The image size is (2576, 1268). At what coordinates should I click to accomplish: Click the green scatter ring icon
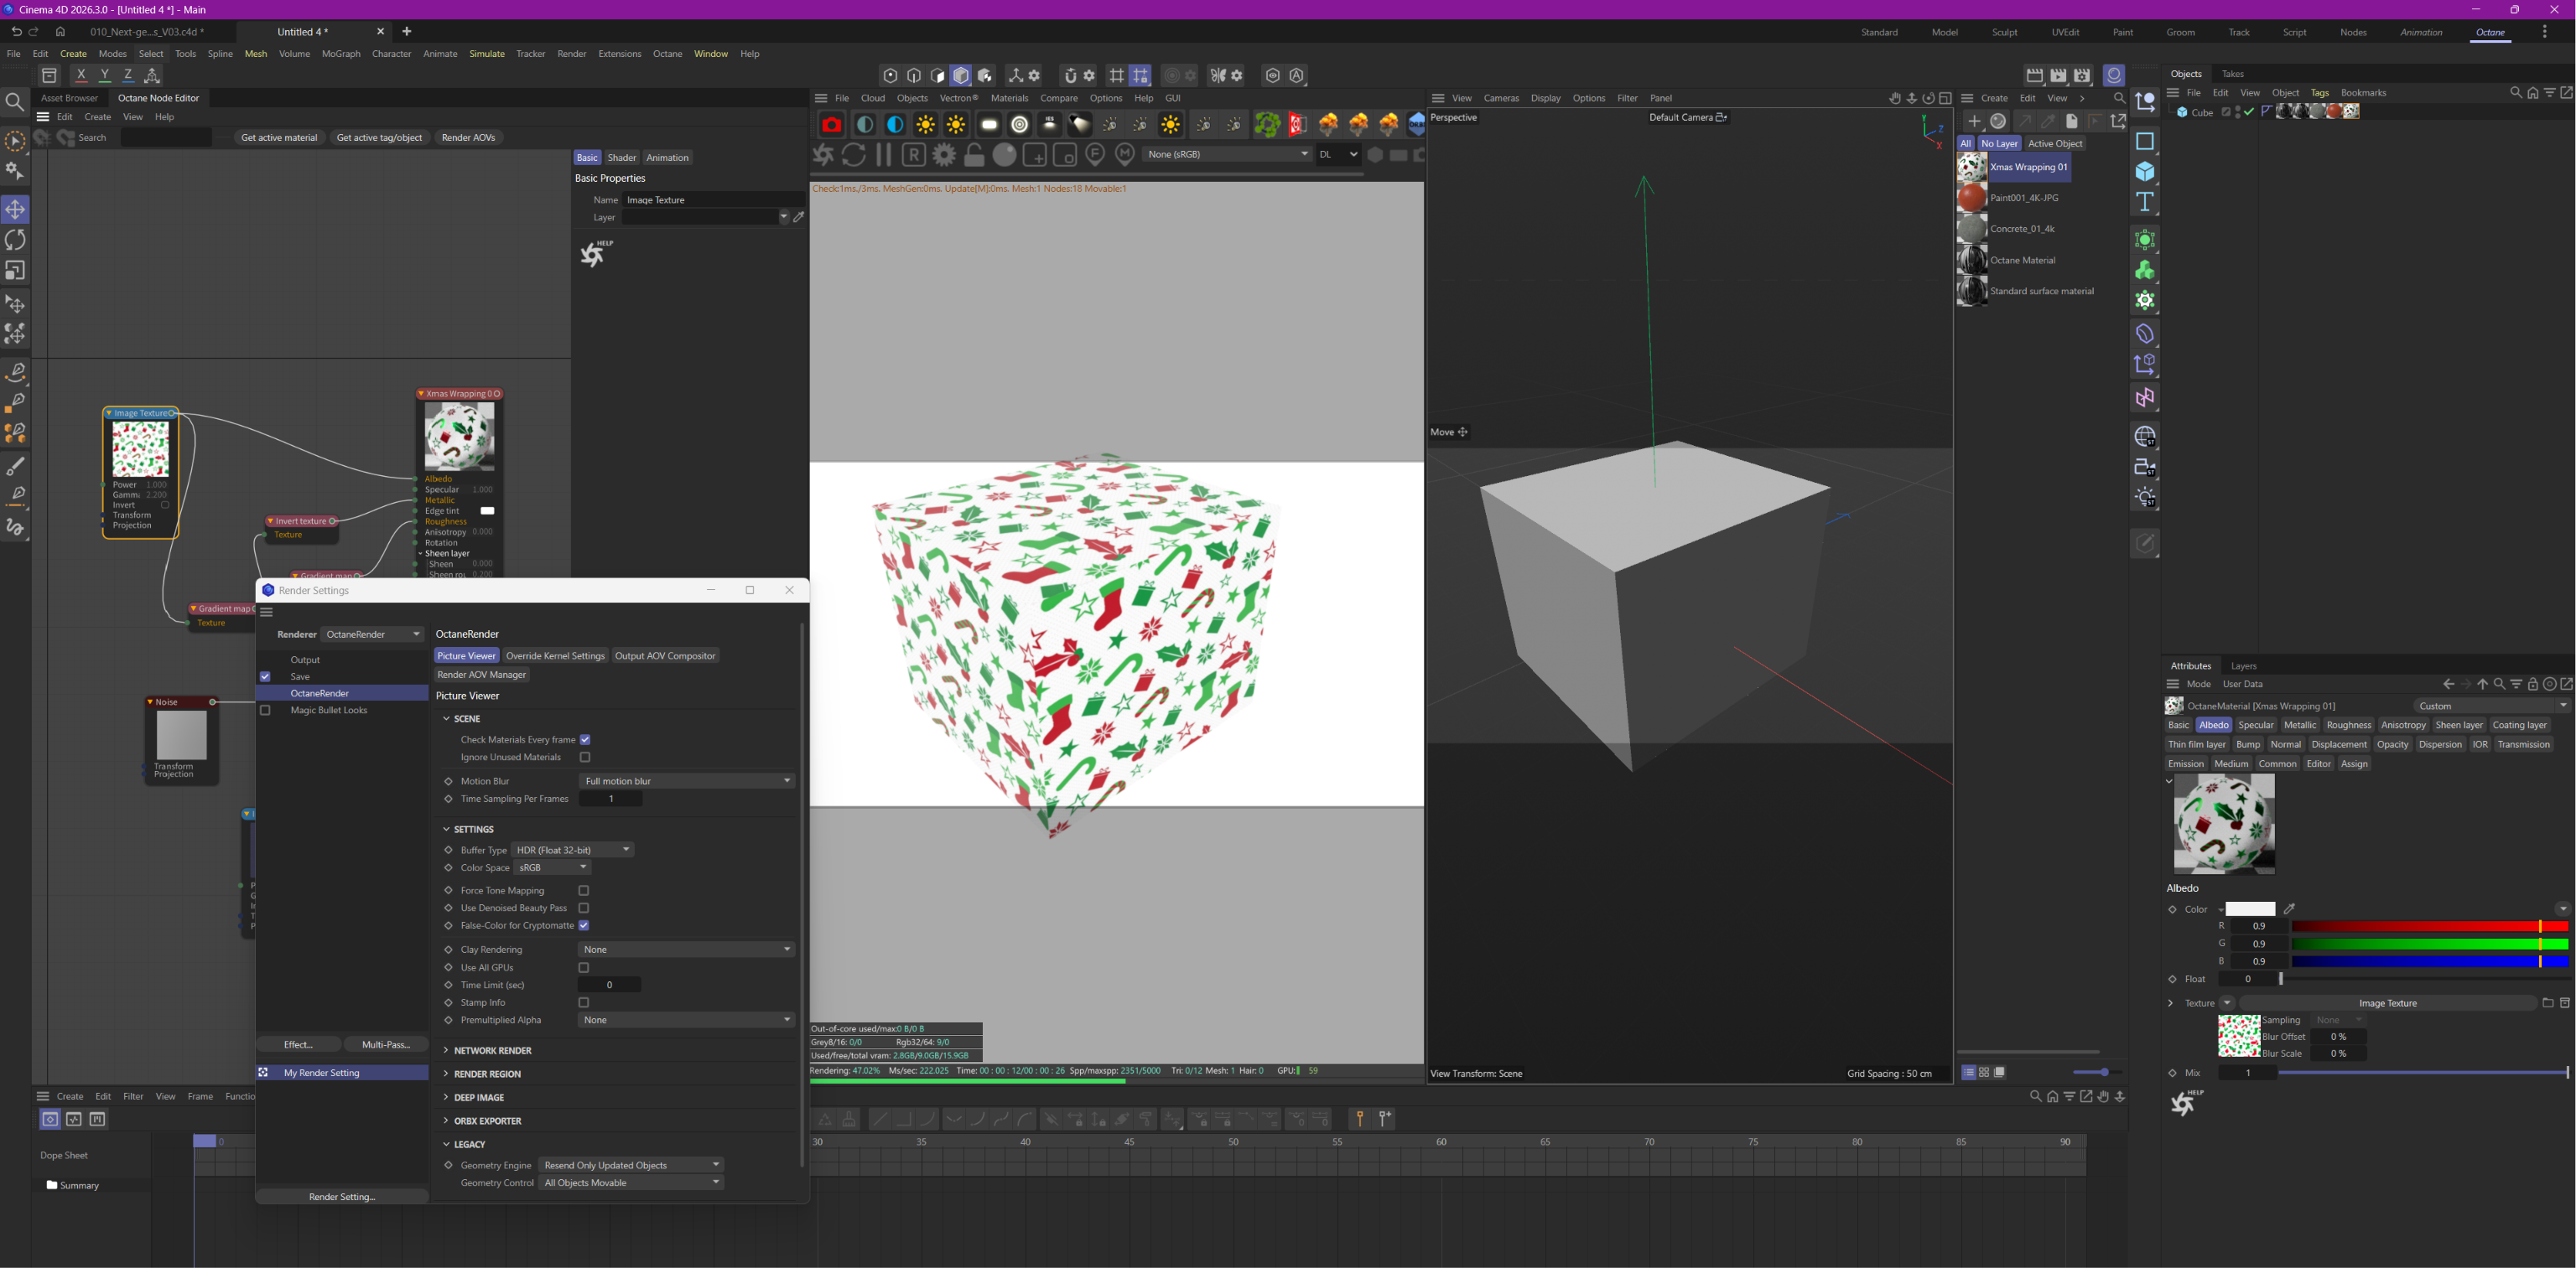[x=1267, y=125]
